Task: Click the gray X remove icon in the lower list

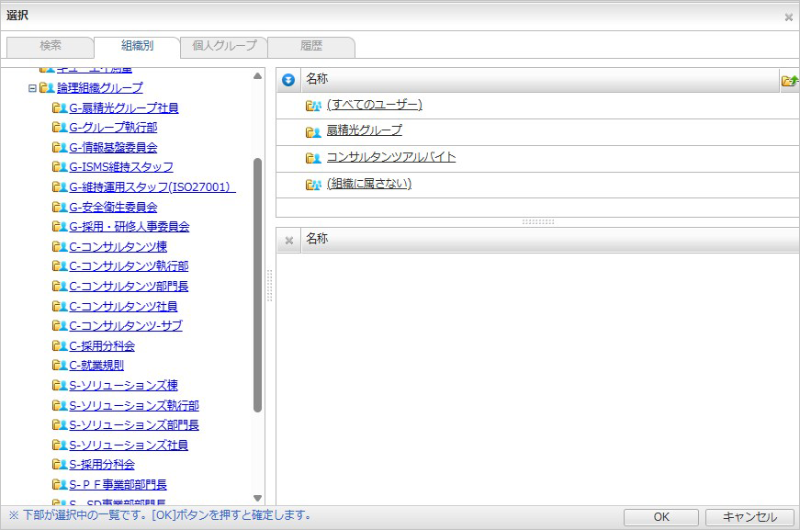Action: (288, 241)
